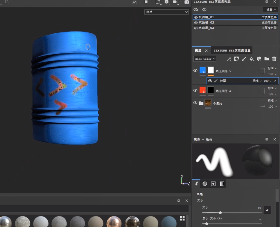Screen dimensions: 280x227
Task: Add a smart material layer icon
Action: (259, 59)
